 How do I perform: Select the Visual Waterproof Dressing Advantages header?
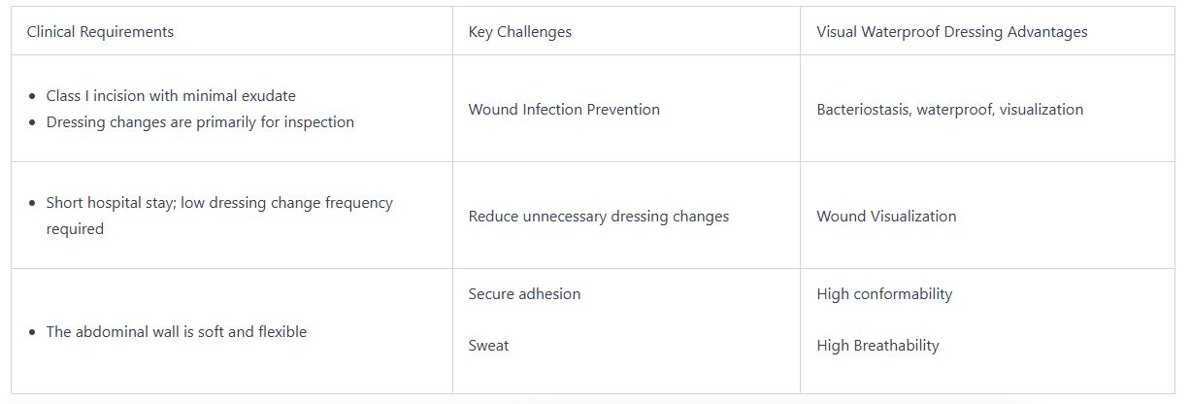[x=951, y=32]
